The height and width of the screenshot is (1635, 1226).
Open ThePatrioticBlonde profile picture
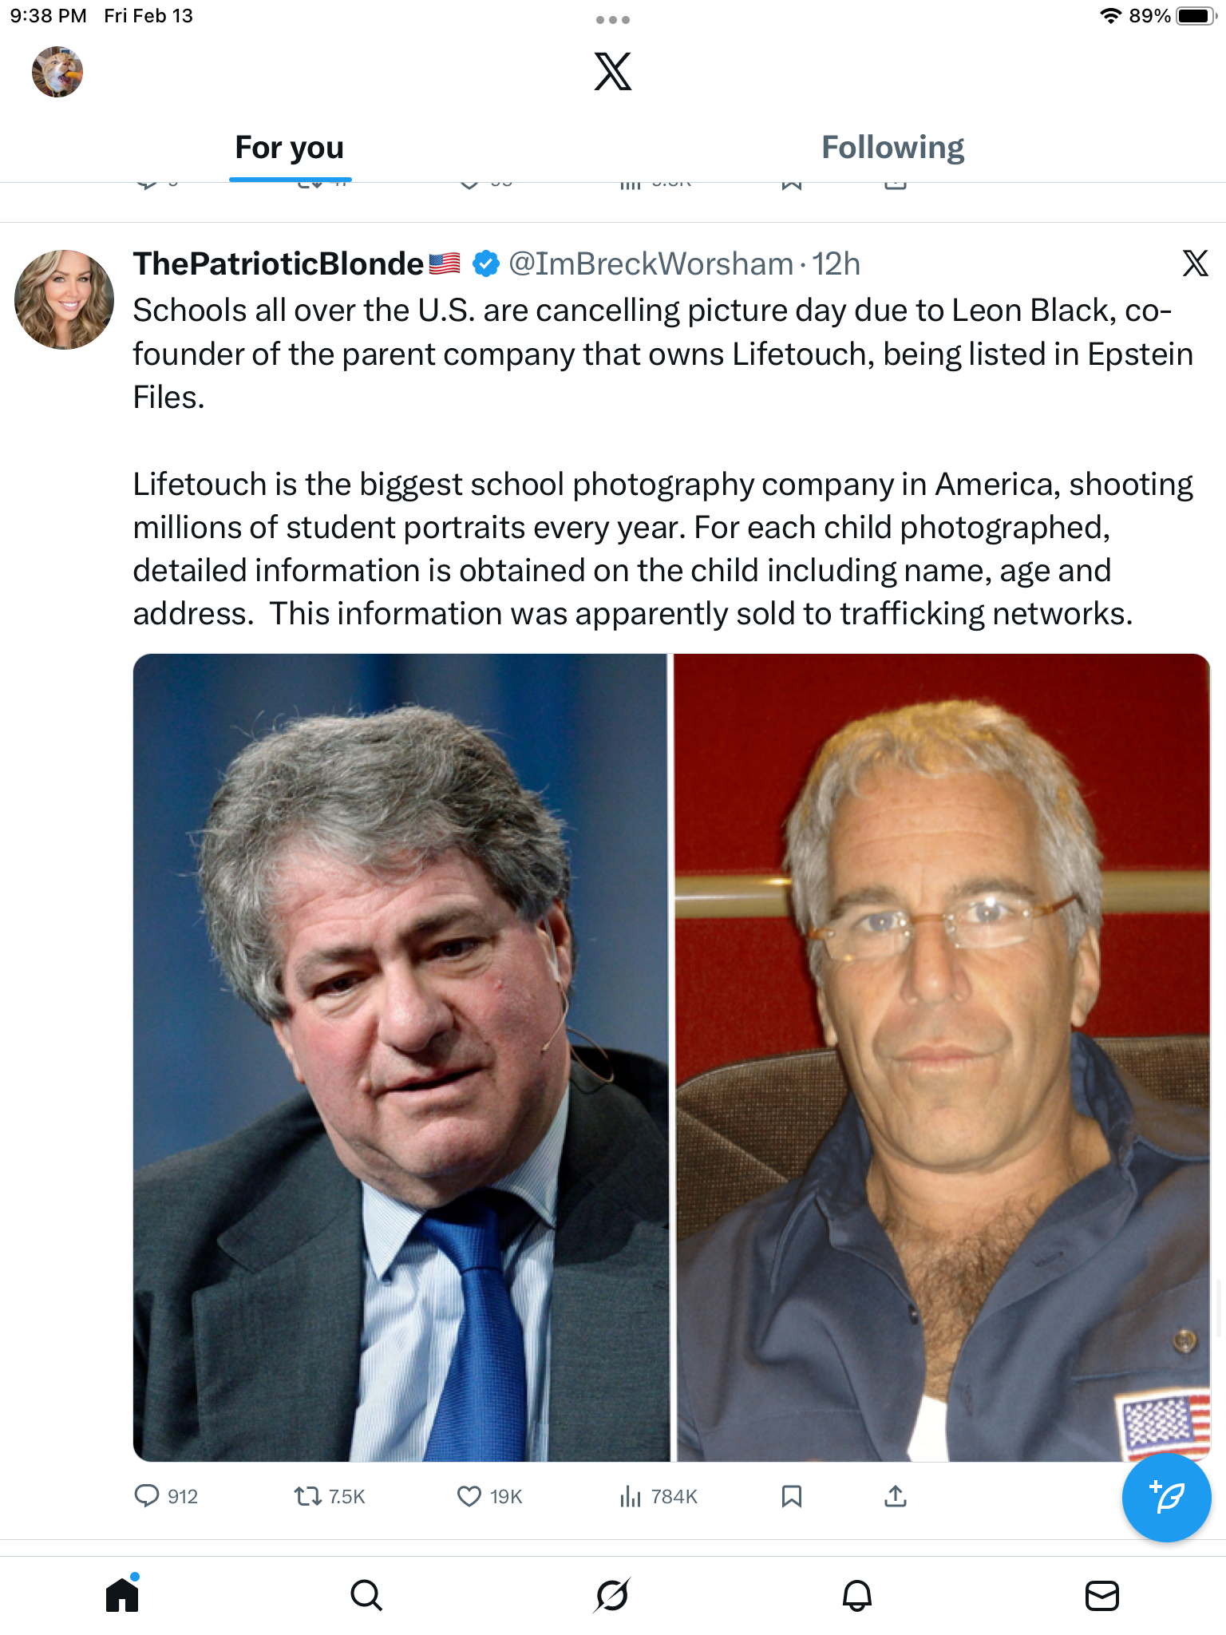tap(65, 299)
